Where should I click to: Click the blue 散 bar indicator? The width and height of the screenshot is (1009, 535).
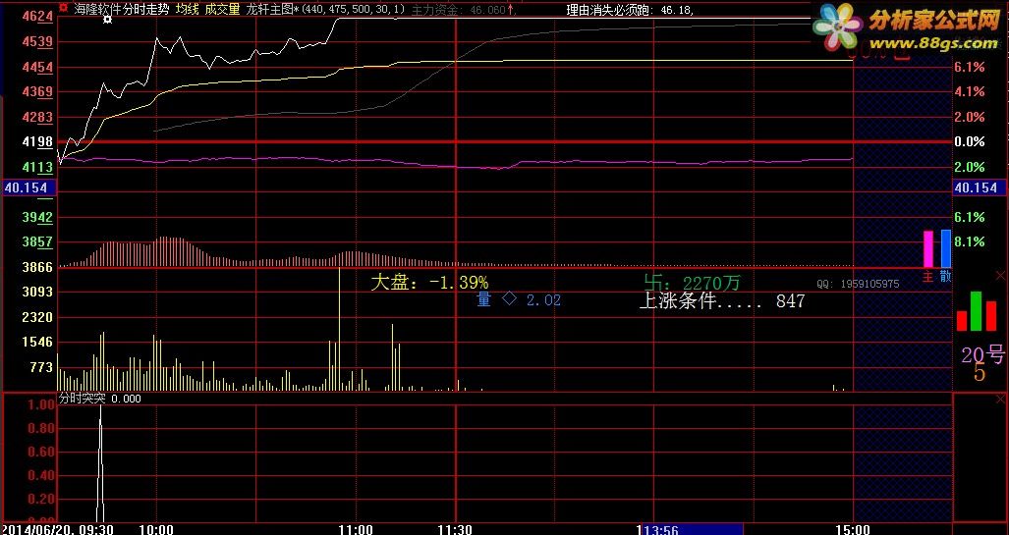945,248
